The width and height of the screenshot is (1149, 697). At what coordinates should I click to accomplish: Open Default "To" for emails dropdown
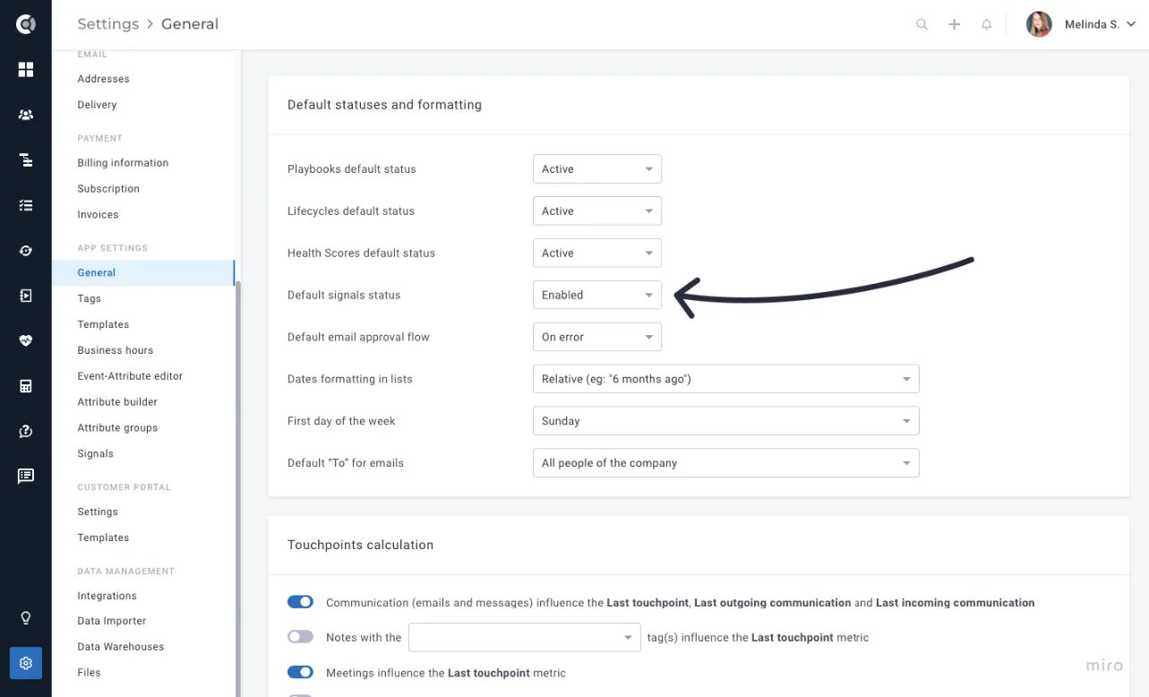(x=725, y=463)
